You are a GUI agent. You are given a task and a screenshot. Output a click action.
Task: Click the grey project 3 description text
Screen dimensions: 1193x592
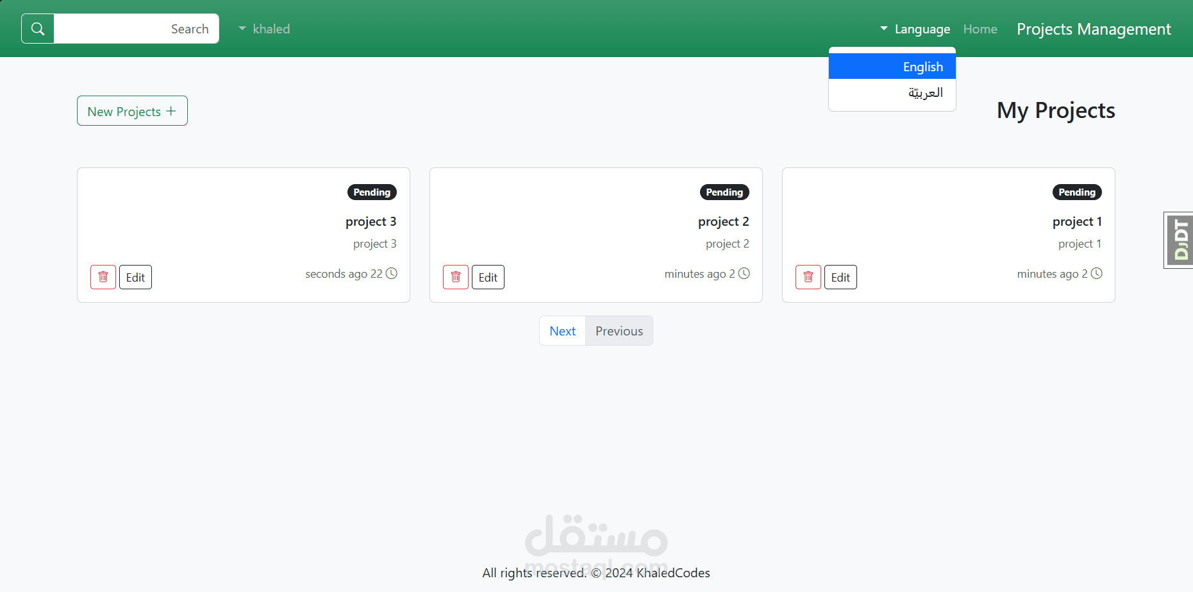click(x=375, y=244)
